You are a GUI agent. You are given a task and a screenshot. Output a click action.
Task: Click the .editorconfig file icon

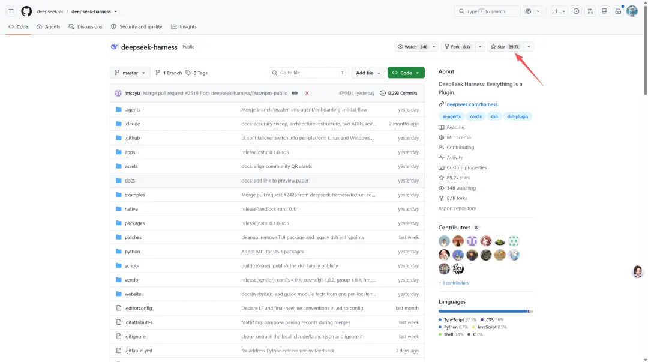point(119,308)
